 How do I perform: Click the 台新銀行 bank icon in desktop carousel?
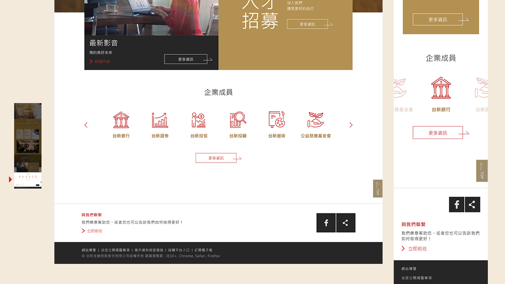121,120
